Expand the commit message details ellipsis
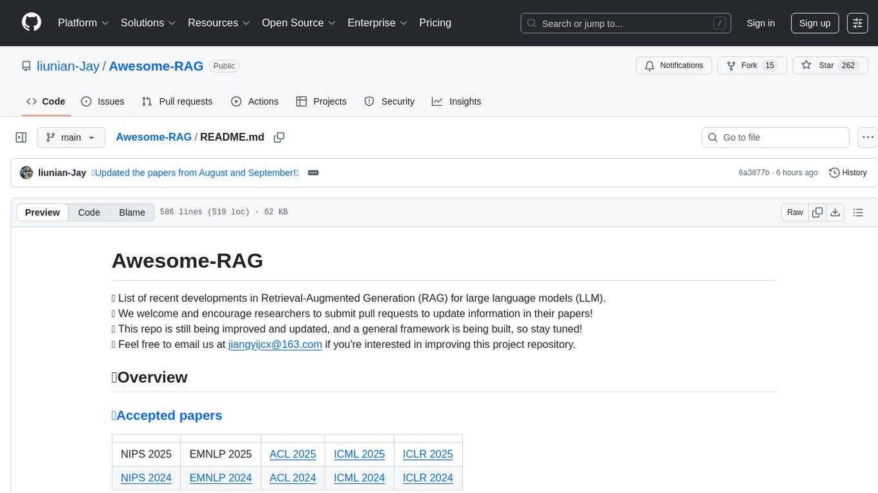Viewport: 878px width, 493px height. (313, 172)
